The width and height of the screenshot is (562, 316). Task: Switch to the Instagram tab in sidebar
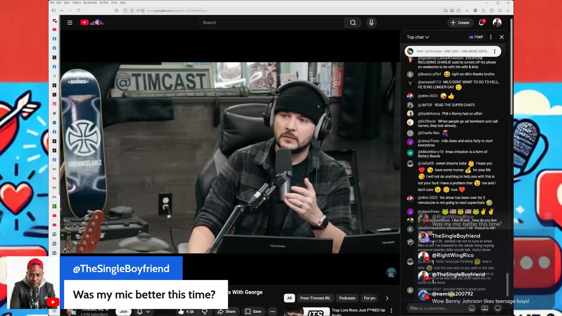(x=54, y=104)
